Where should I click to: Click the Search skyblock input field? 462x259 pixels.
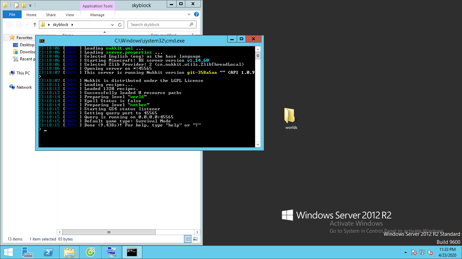pyautogui.click(x=159, y=25)
